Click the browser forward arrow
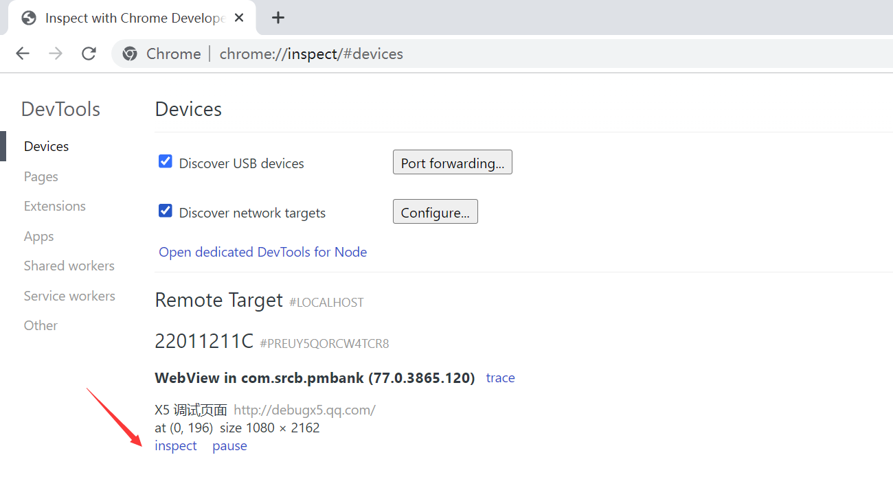 pyautogui.click(x=56, y=54)
